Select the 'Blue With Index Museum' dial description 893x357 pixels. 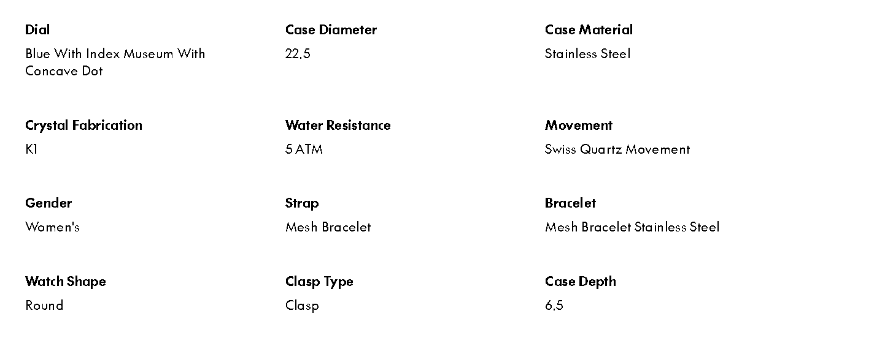[115, 62]
